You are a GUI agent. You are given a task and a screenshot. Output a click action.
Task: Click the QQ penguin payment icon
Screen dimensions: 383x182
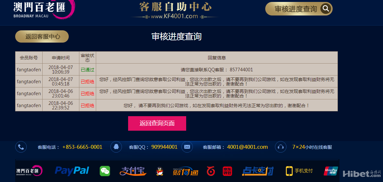[159, 171]
